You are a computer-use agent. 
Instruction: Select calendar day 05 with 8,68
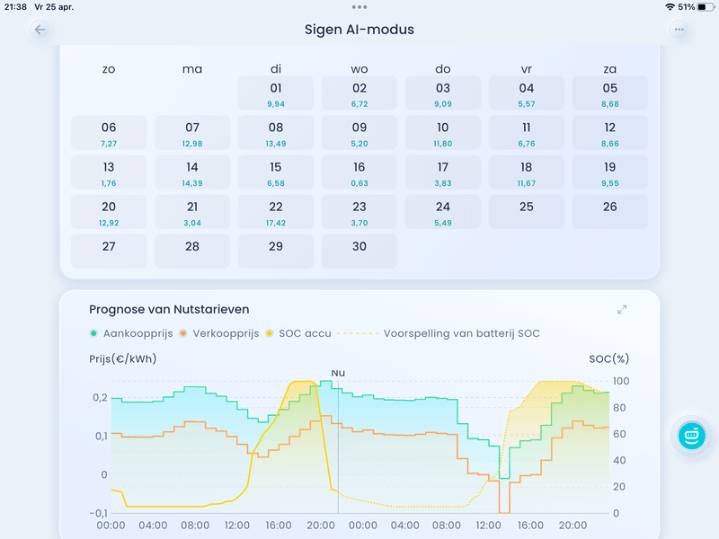tap(610, 93)
